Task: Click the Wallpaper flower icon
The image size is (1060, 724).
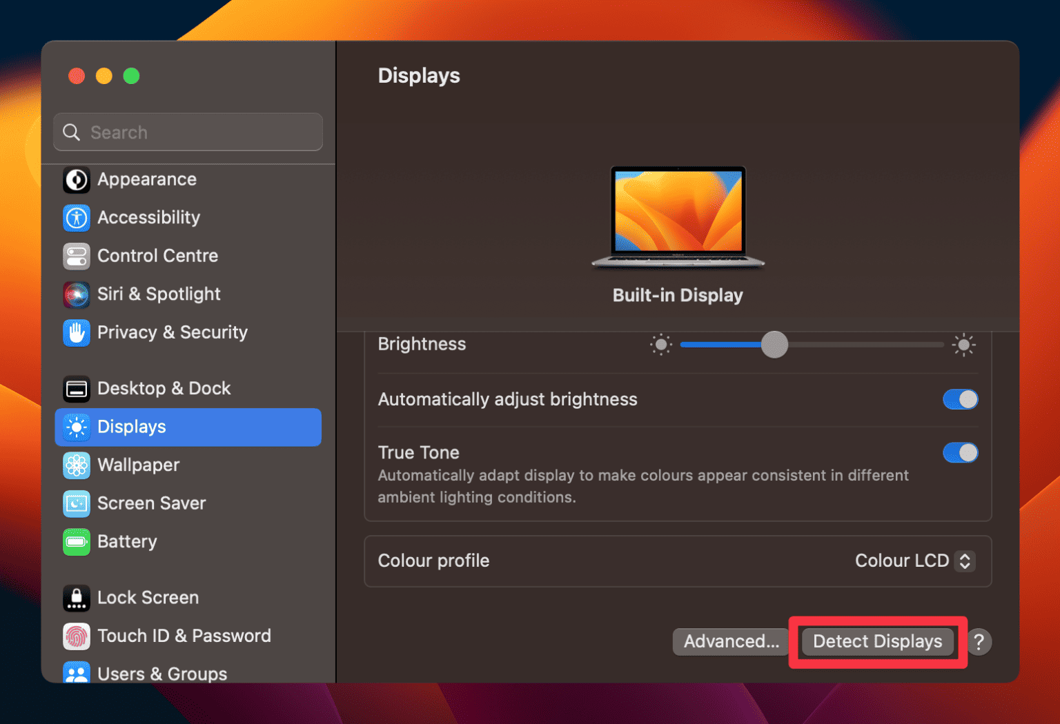Action: (76, 465)
